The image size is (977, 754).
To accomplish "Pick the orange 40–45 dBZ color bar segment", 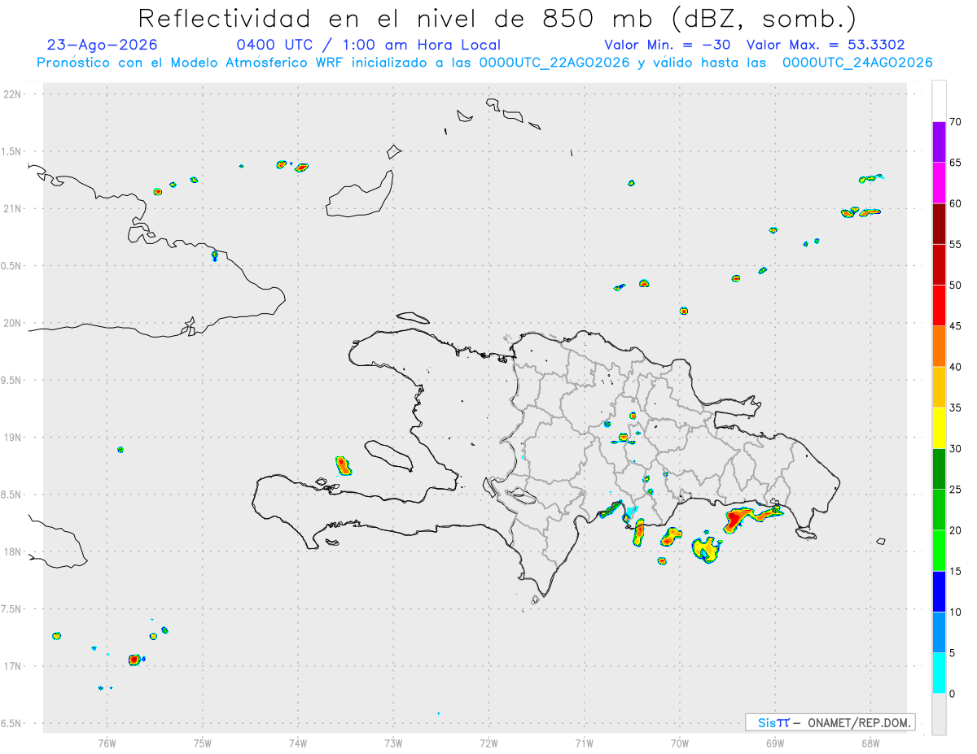I will pos(939,346).
